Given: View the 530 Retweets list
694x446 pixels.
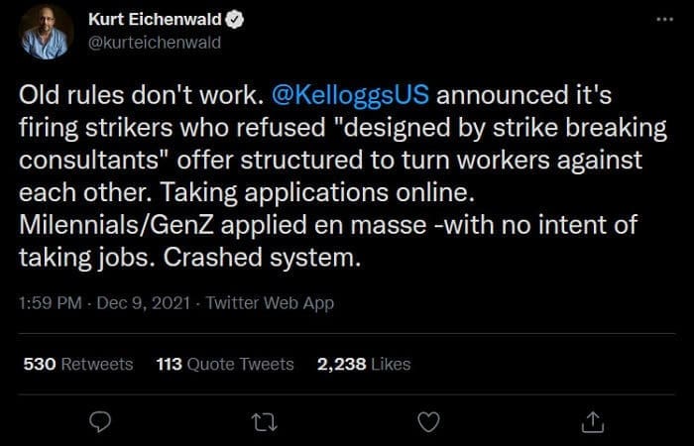Looking at the screenshot, I should pyautogui.click(x=78, y=364).
